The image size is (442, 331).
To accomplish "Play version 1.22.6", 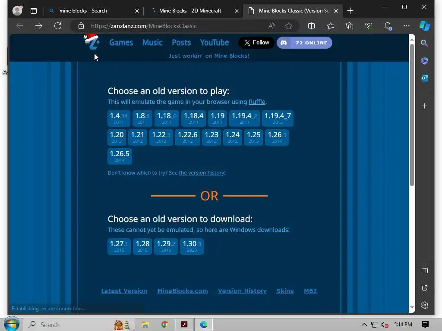I will [187, 137].
